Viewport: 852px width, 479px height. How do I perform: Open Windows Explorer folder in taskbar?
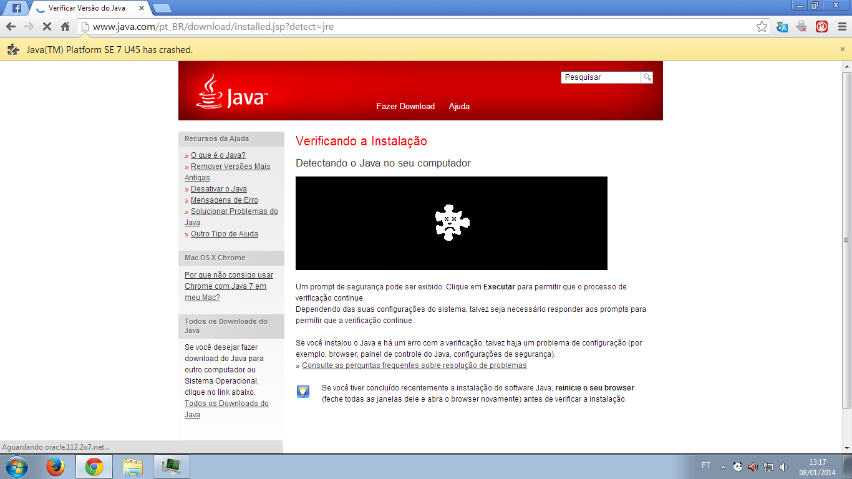click(x=133, y=467)
